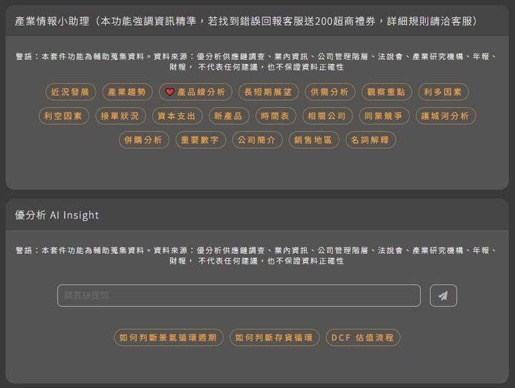The width and height of the screenshot is (515, 388).
Task: Choose the DCF 估值流程 suggestion
Action: (x=363, y=337)
